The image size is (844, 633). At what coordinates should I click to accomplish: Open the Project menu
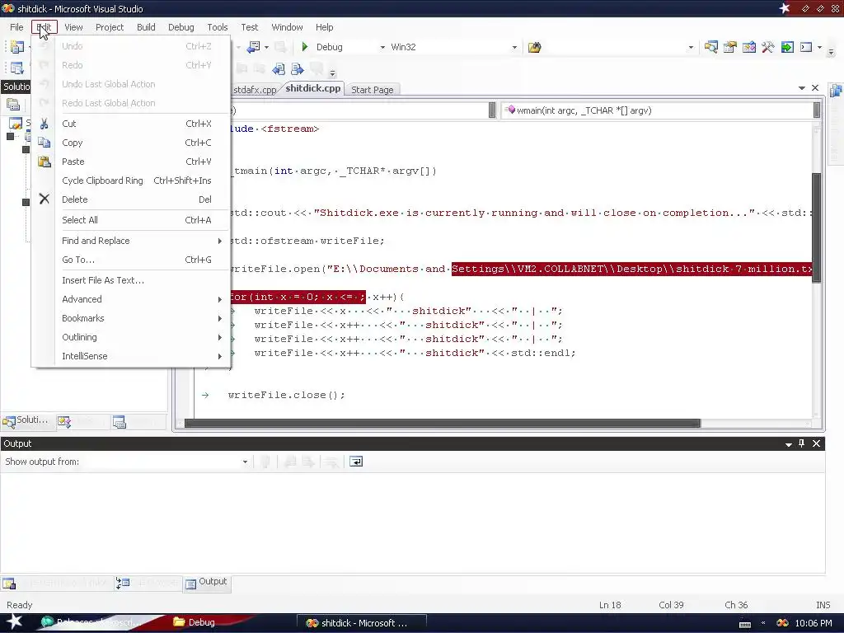(110, 27)
